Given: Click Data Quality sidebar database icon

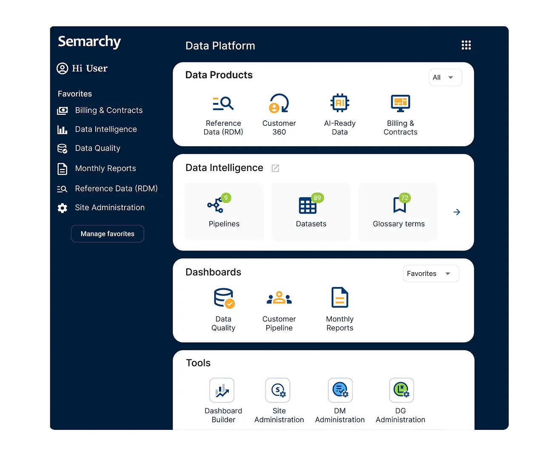Looking at the screenshot, I should click(63, 148).
